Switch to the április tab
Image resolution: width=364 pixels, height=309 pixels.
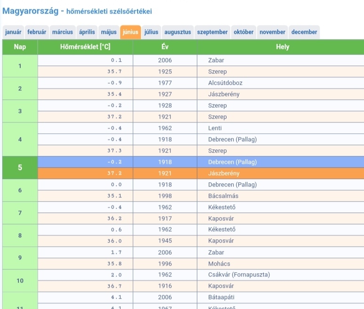pos(87,32)
